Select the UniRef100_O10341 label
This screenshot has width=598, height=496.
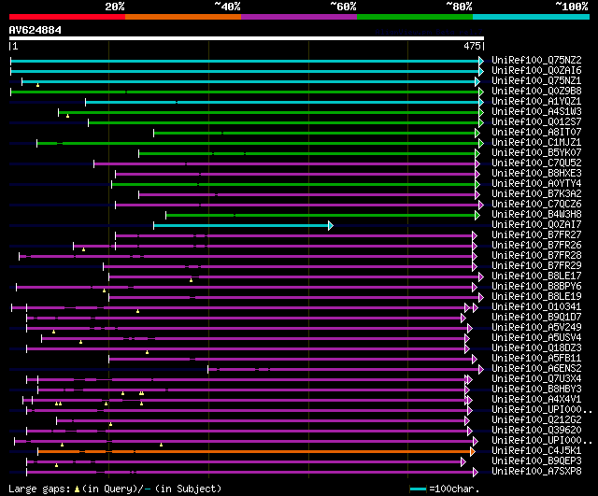click(536, 307)
